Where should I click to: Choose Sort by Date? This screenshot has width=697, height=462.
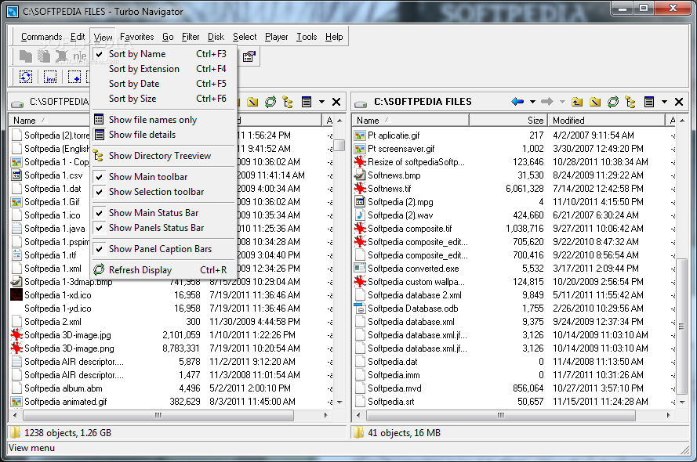(x=164, y=84)
